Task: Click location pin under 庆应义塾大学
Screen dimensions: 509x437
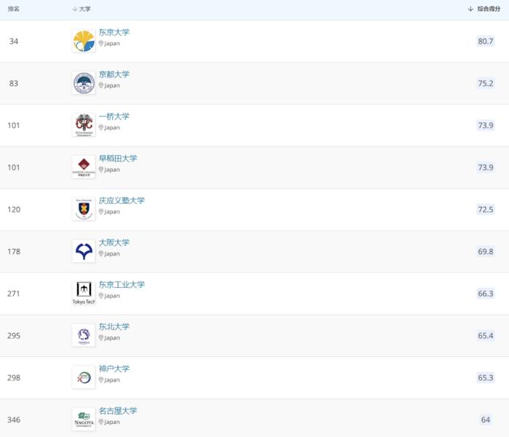Action: pyautogui.click(x=101, y=211)
